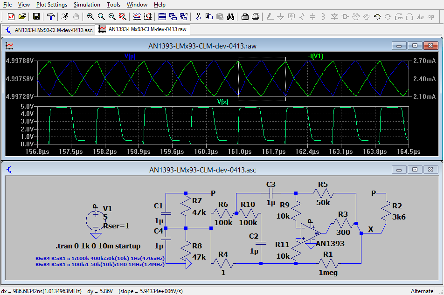Run the simulation with the running man icon
The height and width of the screenshot is (295, 444).
(65, 17)
